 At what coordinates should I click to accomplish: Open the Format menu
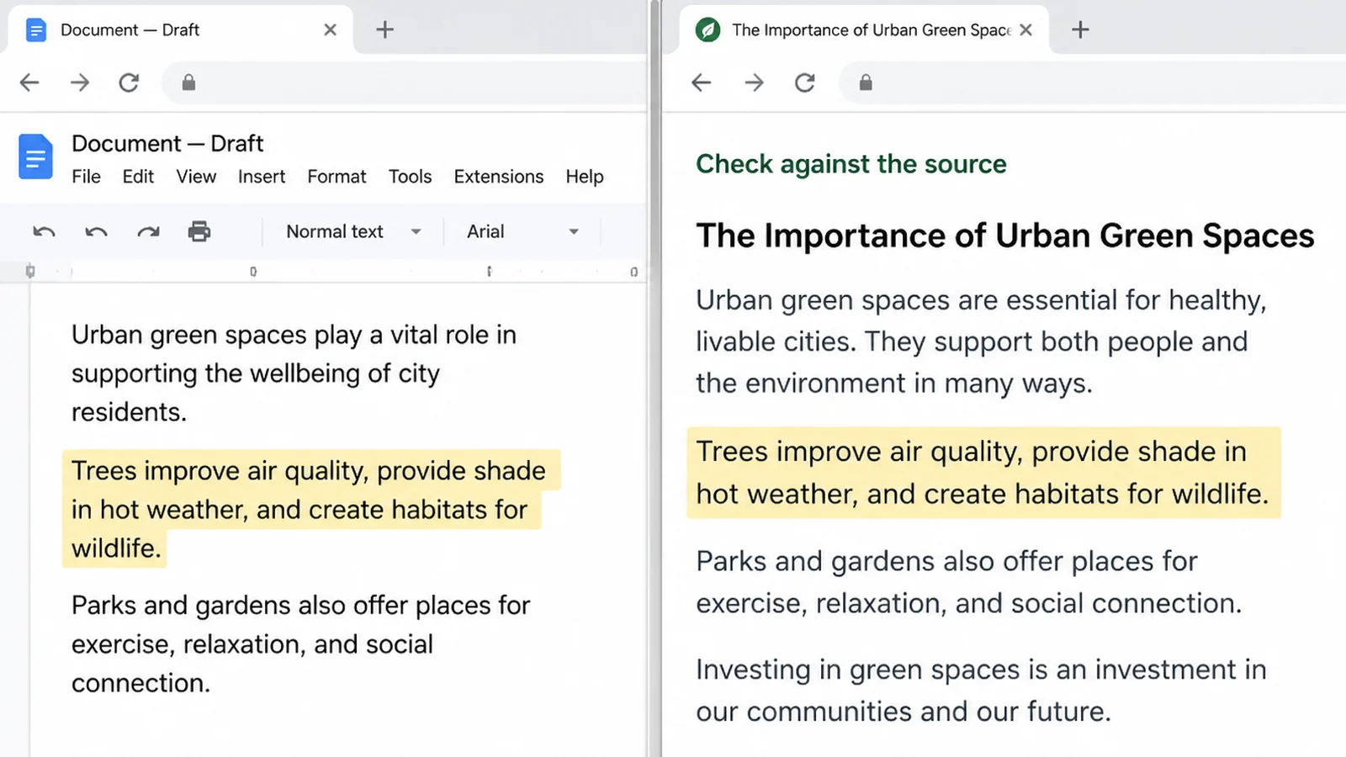[x=336, y=177]
